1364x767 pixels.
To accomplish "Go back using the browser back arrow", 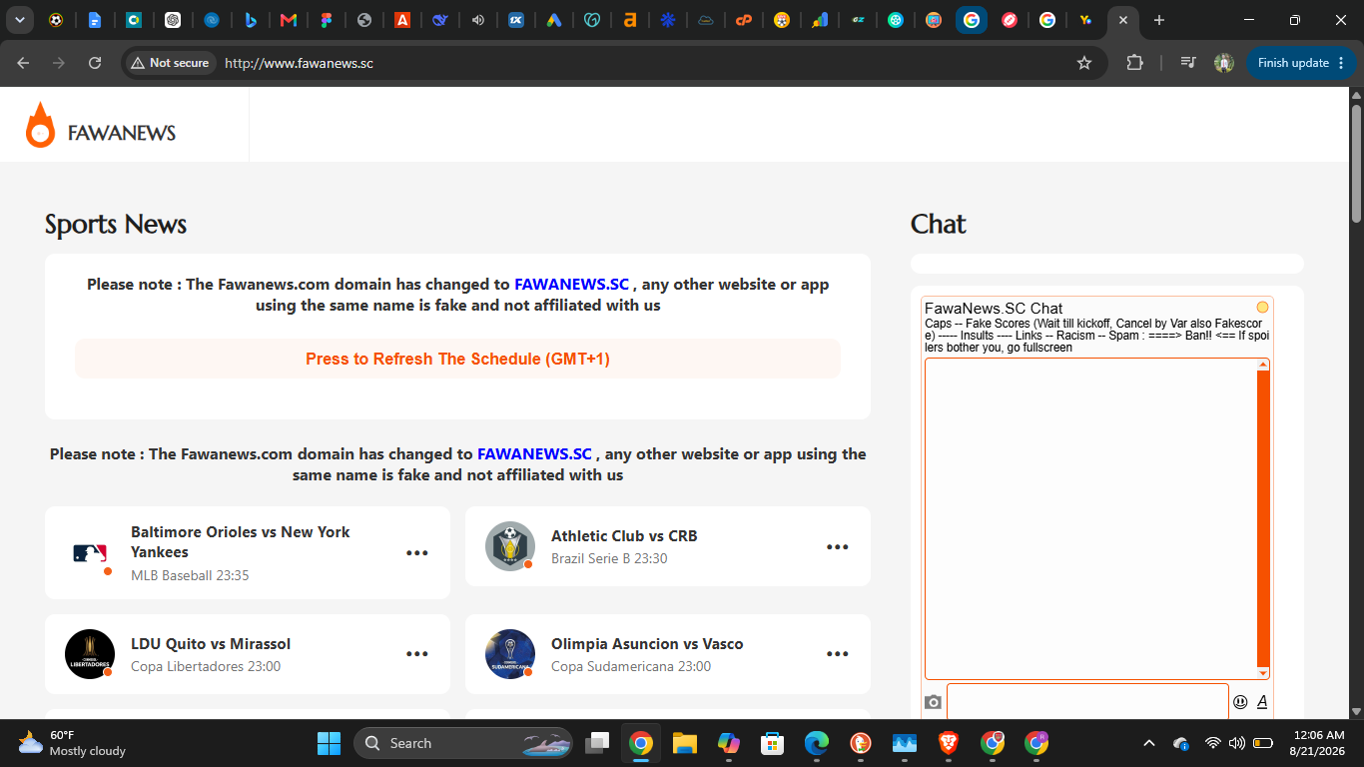I will [23, 63].
